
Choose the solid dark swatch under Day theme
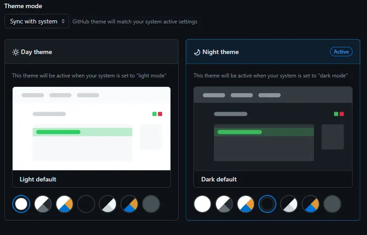click(x=86, y=204)
